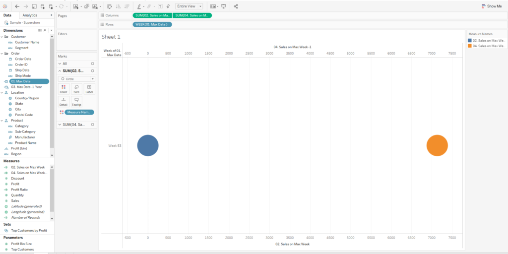This screenshot has height=254, width=508.
Task: Select the Customer Name dimension
Action: (x=27, y=42)
